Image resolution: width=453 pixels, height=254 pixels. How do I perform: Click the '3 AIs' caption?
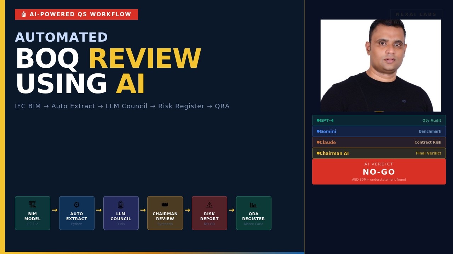click(121, 224)
